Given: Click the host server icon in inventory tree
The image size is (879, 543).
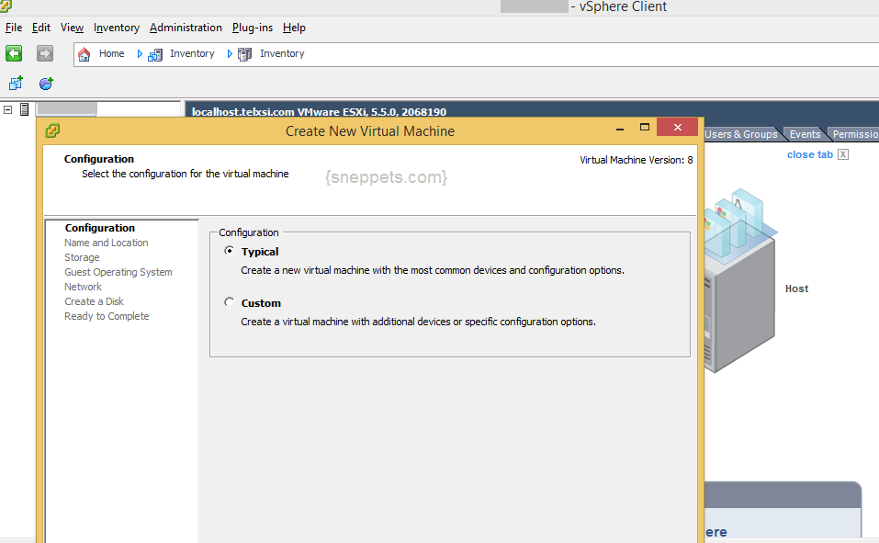Looking at the screenshot, I should click(24, 109).
